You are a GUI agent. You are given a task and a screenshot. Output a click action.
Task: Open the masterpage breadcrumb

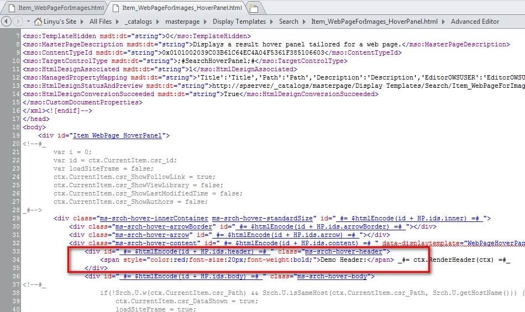[182, 22]
